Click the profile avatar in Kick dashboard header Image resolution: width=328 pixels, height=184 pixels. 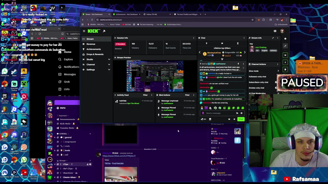point(282,31)
